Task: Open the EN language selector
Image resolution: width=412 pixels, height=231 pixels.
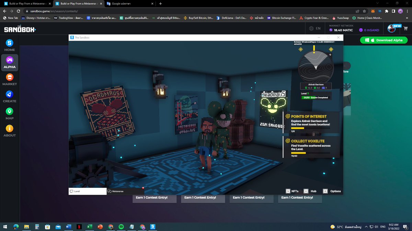Action: click(315, 29)
